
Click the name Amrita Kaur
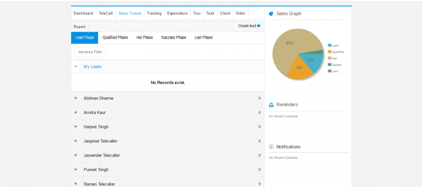[x=95, y=112]
